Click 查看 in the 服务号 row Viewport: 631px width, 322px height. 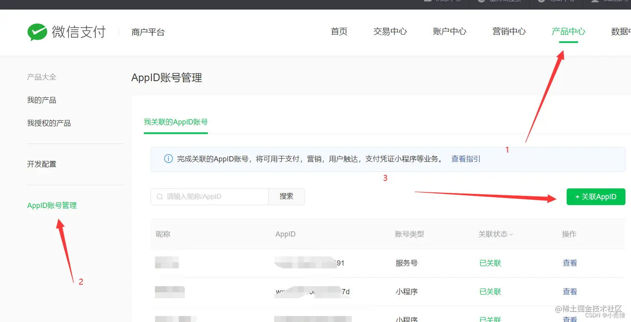tap(570, 263)
